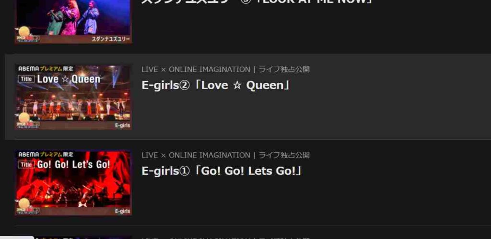Click the Title tag on Go! Go! thumbnail
This screenshot has width=491, height=239.
(26, 165)
